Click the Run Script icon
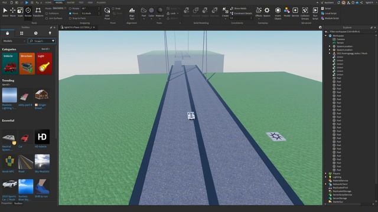Image resolution: width=378 pixels, height=212 pixels. click(315, 13)
